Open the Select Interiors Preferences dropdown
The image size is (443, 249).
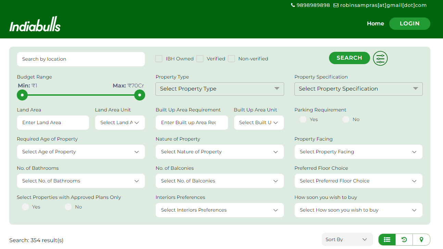220,210
